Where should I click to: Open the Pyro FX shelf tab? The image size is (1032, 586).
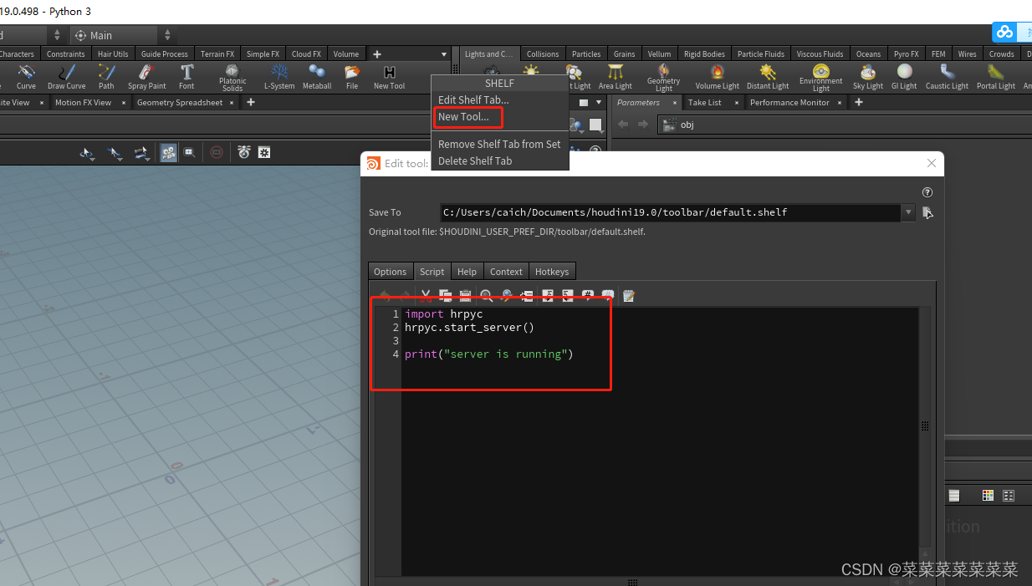coord(907,54)
